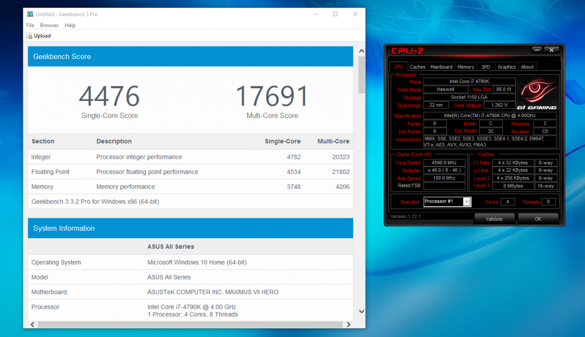Viewport: 585px width, 337px height.
Task: Click the Specification field in CPU-Z
Action: [x=490, y=116]
